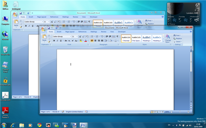This screenshot has width=206, height=128.
Task: Click Undo in Document2 quick access toolbar
Action: point(52,28)
